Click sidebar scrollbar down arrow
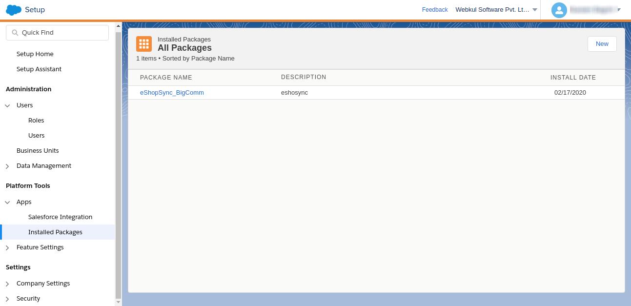The width and height of the screenshot is (631, 306). (x=118, y=302)
